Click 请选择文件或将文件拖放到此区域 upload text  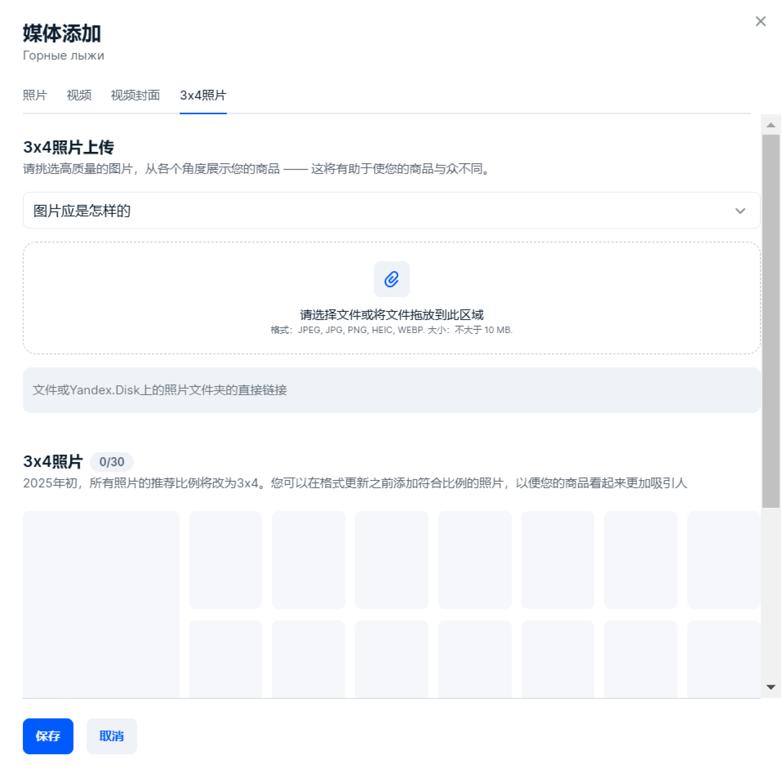click(x=391, y=315)
